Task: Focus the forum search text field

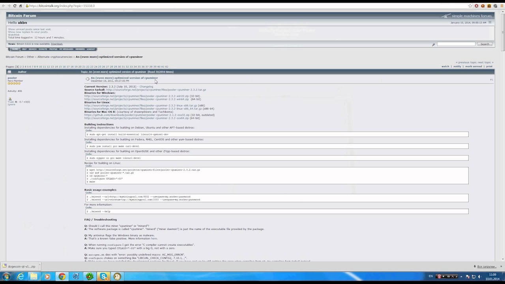Action: click(456, 44)
